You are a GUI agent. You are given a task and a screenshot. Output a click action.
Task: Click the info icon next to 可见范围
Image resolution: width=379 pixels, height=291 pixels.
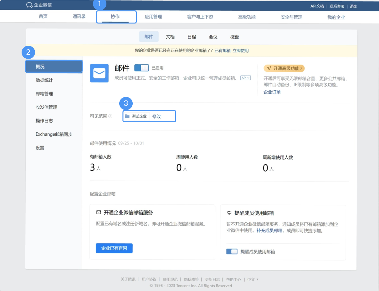[x=110, y=116]
